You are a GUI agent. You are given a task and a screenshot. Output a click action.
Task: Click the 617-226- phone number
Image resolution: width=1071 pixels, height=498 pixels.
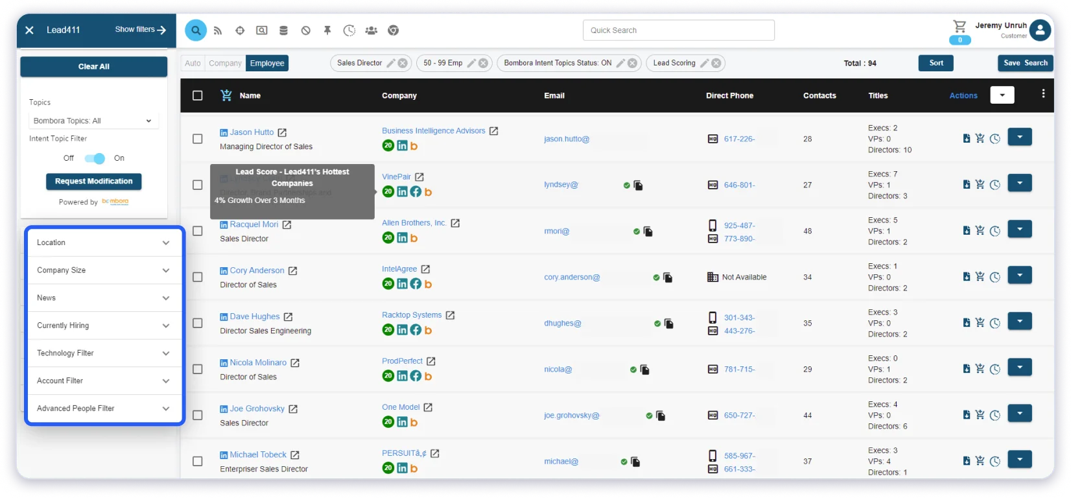740,139
